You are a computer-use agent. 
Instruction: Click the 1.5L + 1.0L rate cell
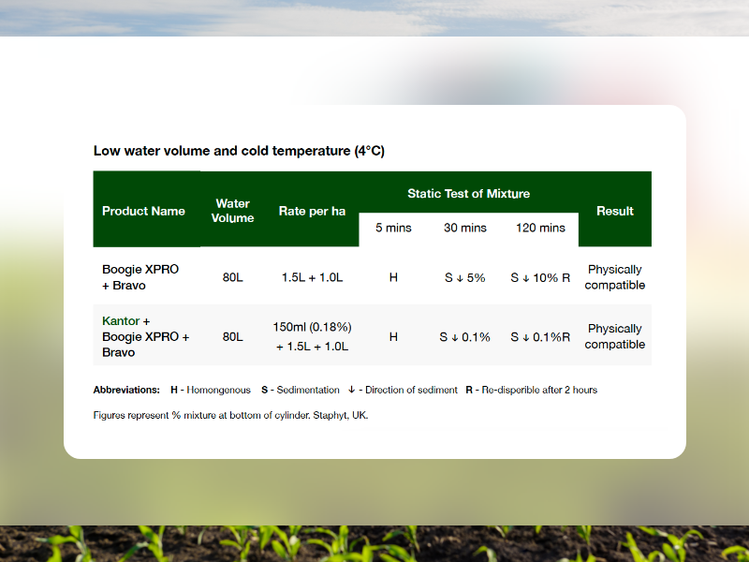click(x=312, y=277)
